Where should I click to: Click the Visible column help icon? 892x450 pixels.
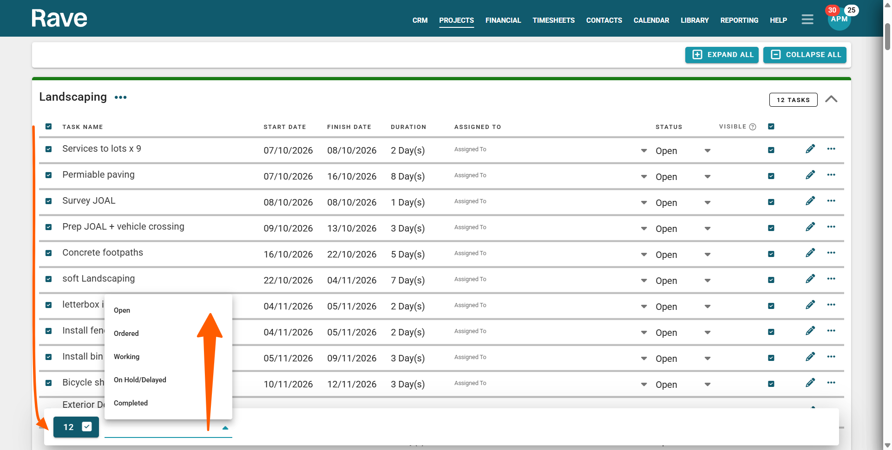point(753,127)
